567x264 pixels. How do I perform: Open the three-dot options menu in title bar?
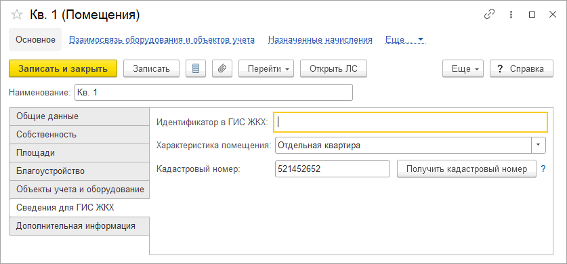511,14
